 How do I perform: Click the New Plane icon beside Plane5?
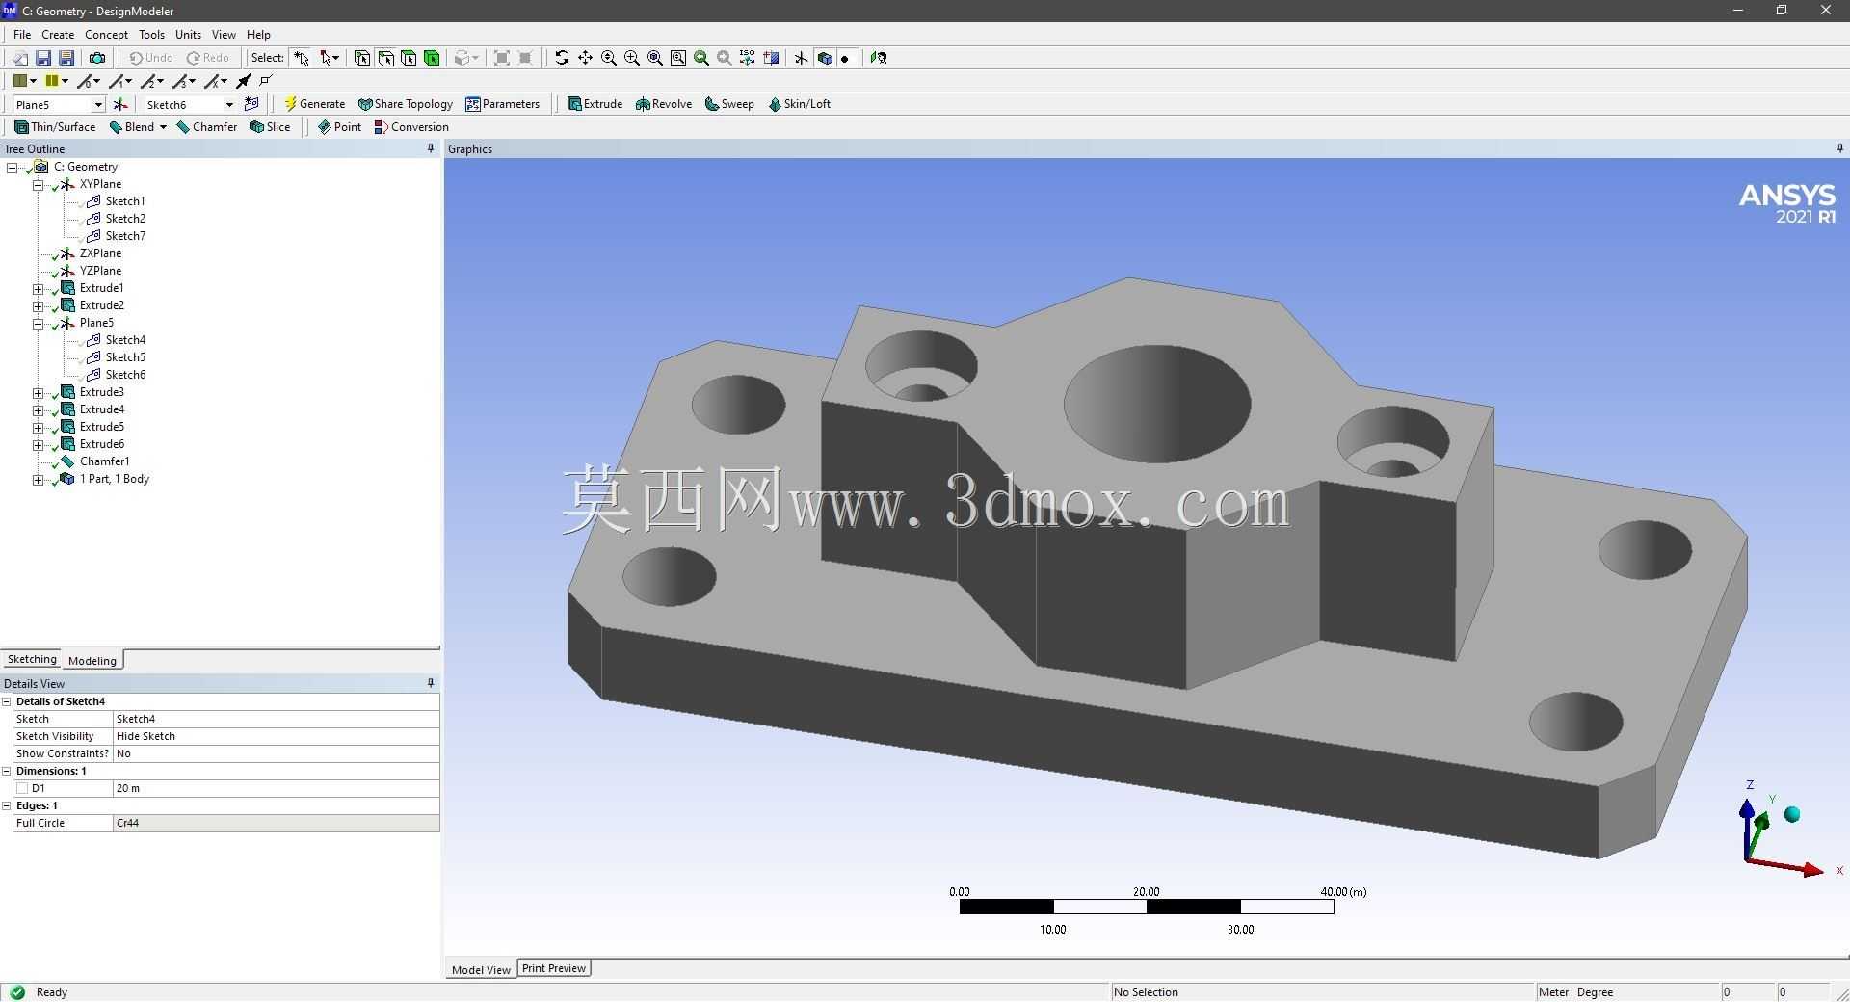click(x=120, y=104)
